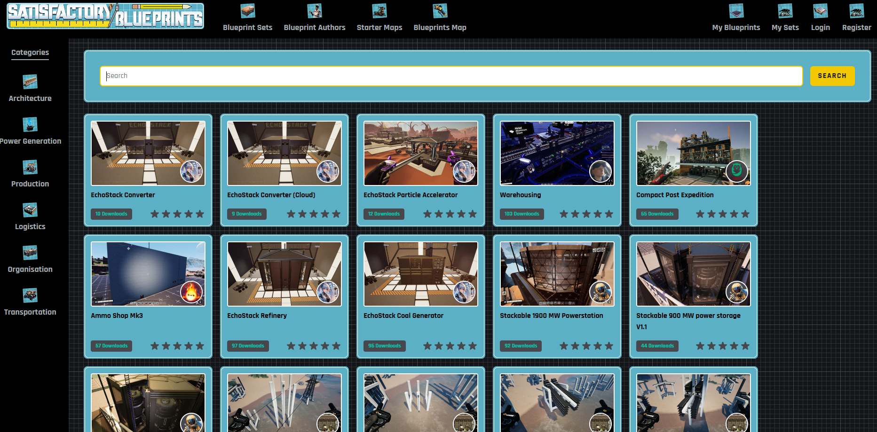Open EchoStack Particle Accelerator thumbnail

tap(421, 153)
